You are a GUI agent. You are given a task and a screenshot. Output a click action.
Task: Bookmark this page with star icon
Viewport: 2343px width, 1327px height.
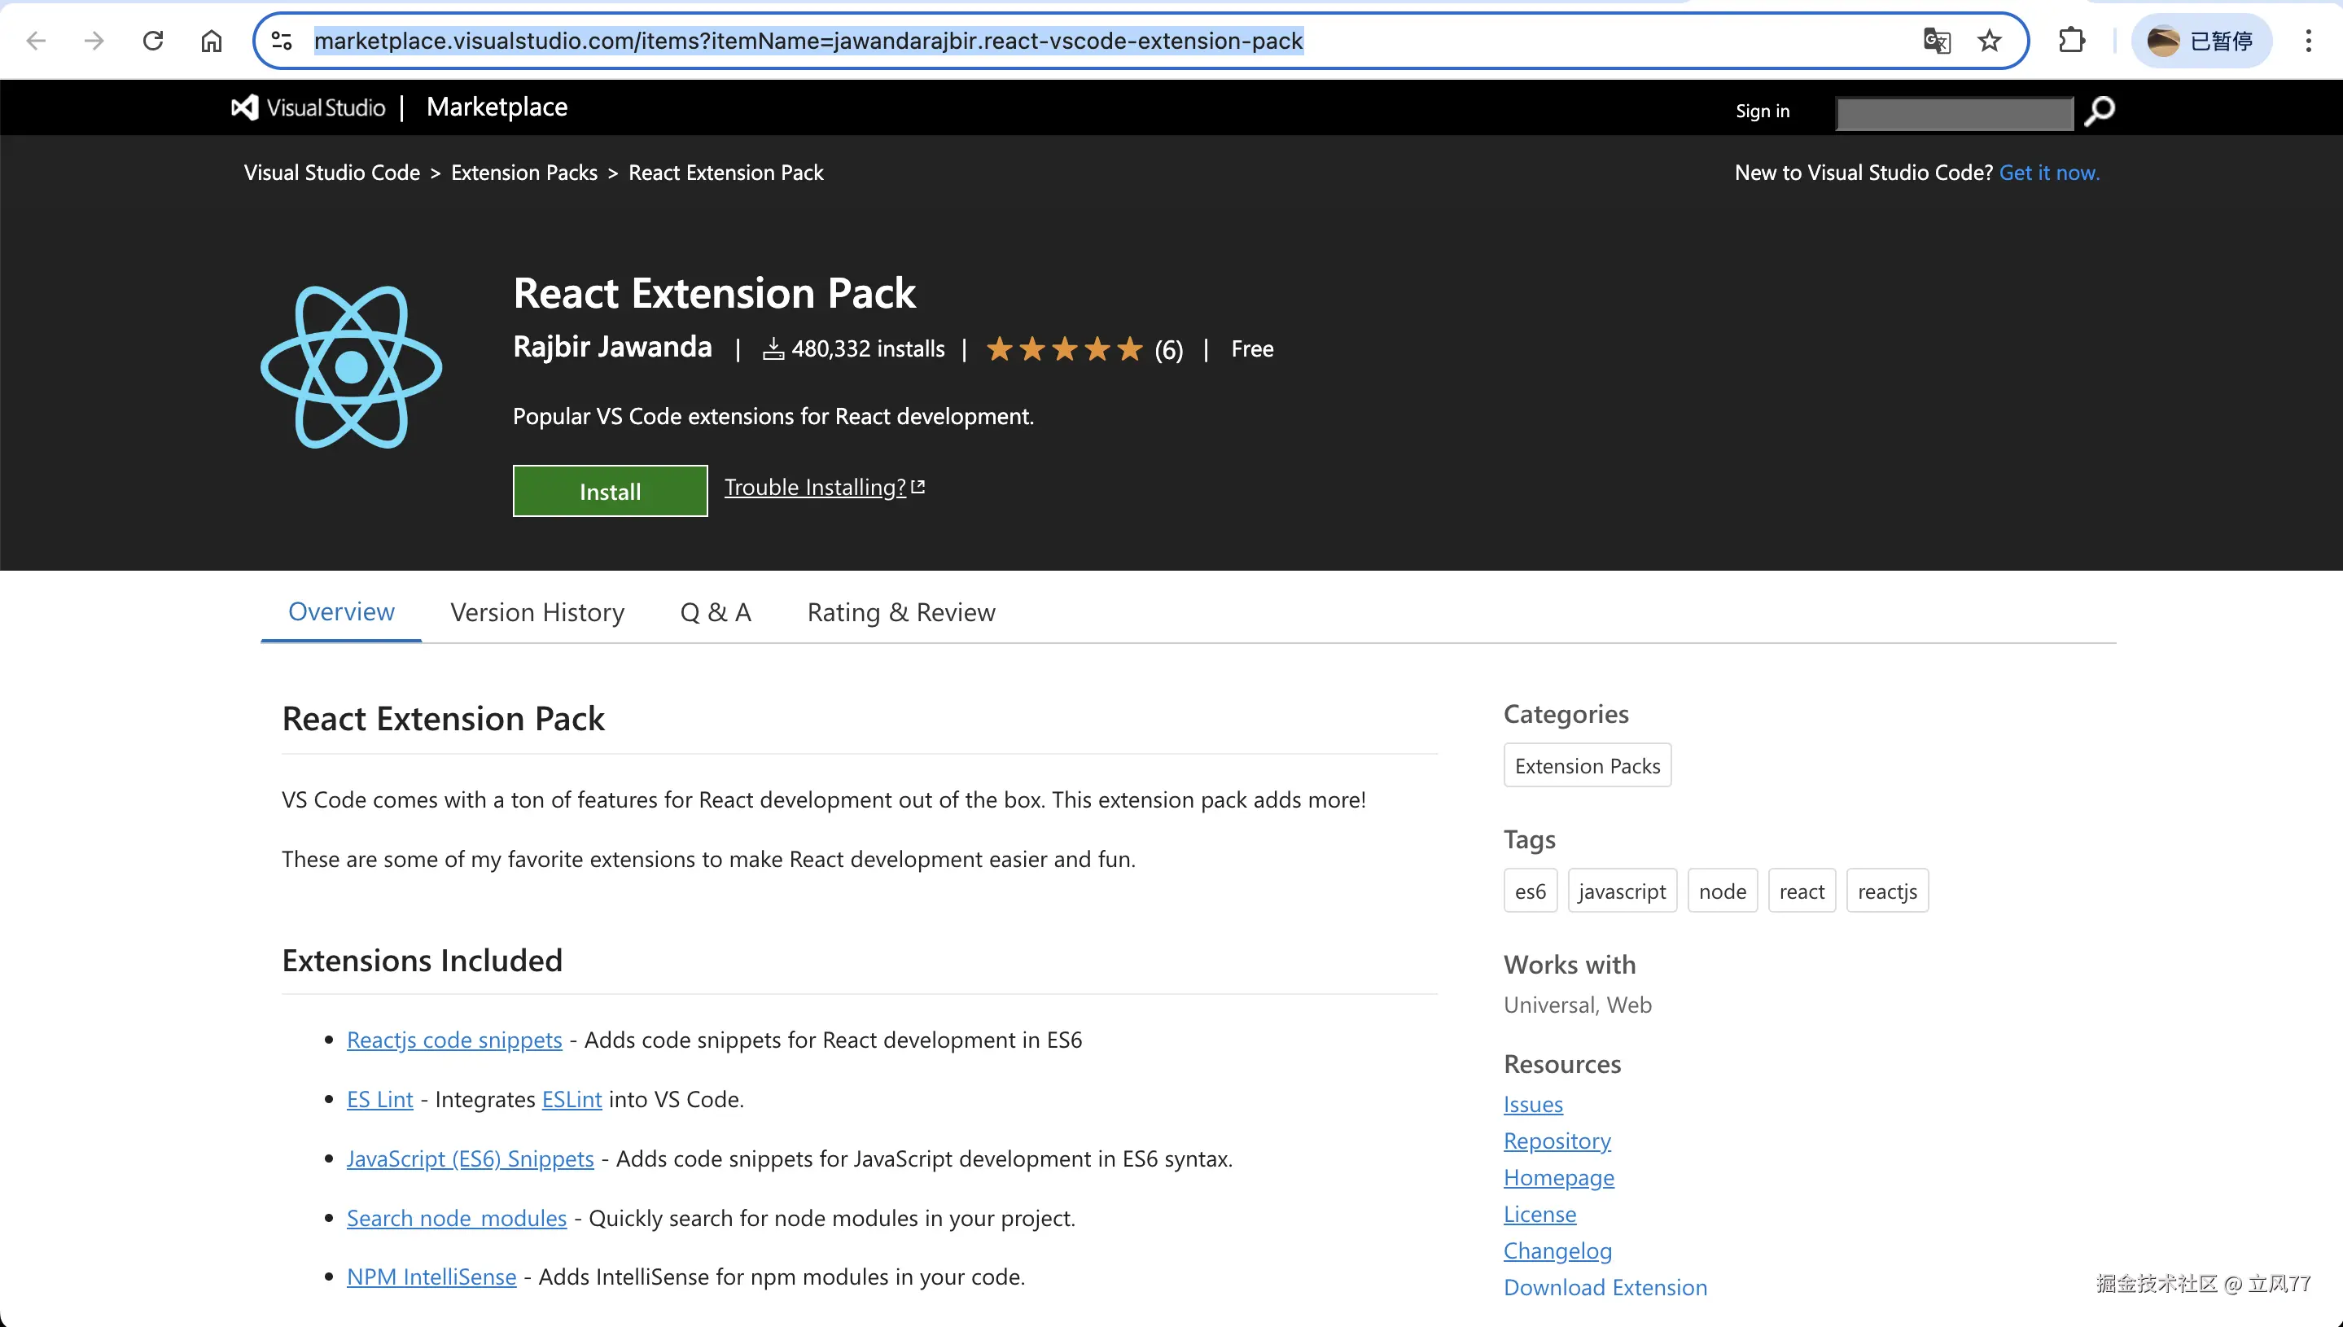(1989, 41)
